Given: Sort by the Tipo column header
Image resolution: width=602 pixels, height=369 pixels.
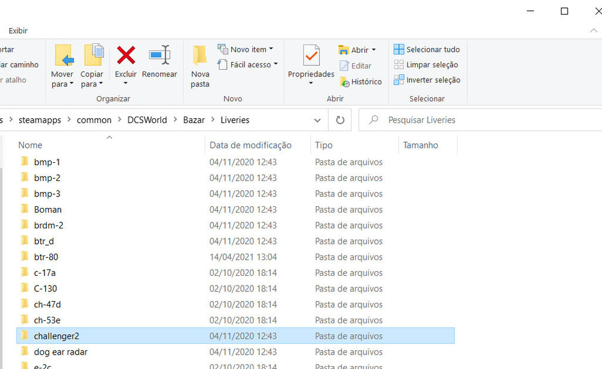Looking at the screenshot, I should 324,145.
